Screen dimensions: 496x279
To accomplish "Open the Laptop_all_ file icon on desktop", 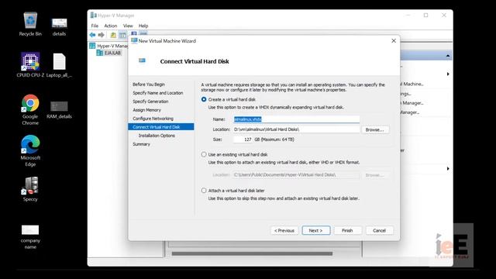I will 59,65.
